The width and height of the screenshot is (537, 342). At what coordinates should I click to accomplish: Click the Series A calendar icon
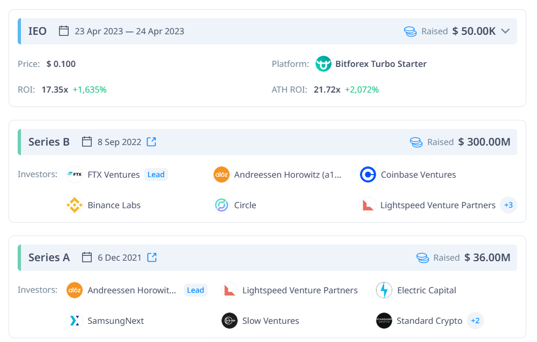tap(87, 257)
